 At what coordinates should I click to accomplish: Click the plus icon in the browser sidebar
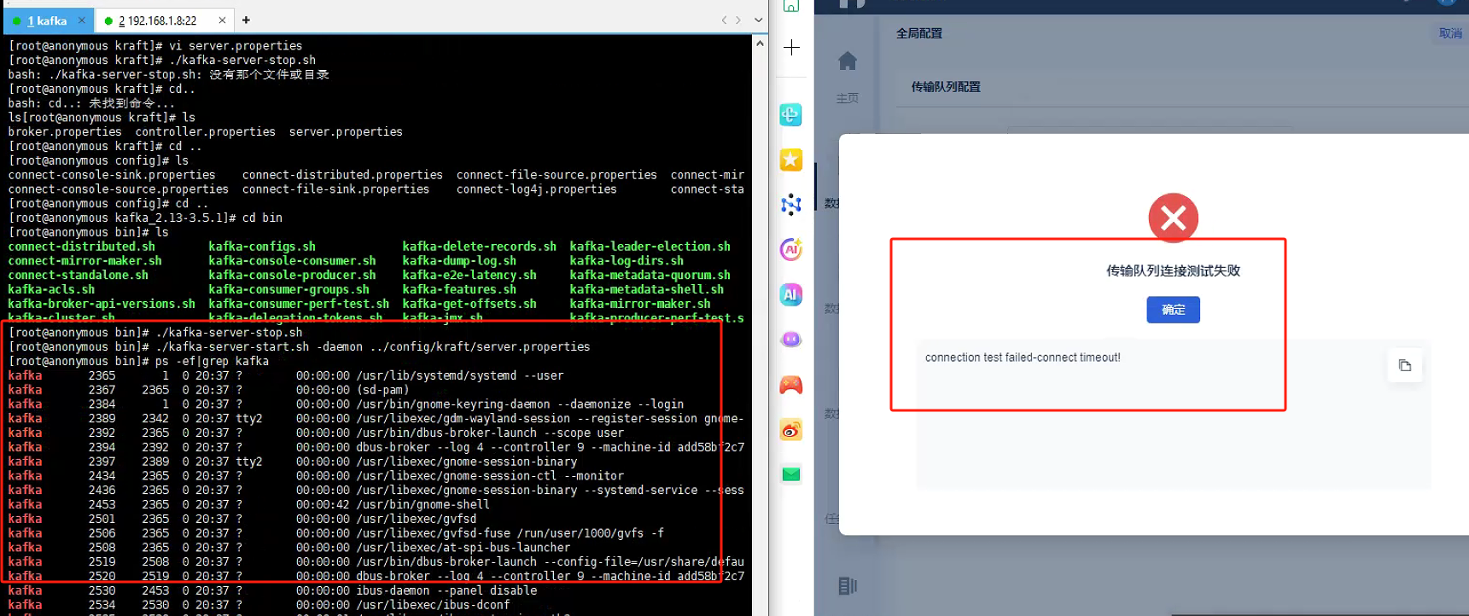[x=791, y=48]
